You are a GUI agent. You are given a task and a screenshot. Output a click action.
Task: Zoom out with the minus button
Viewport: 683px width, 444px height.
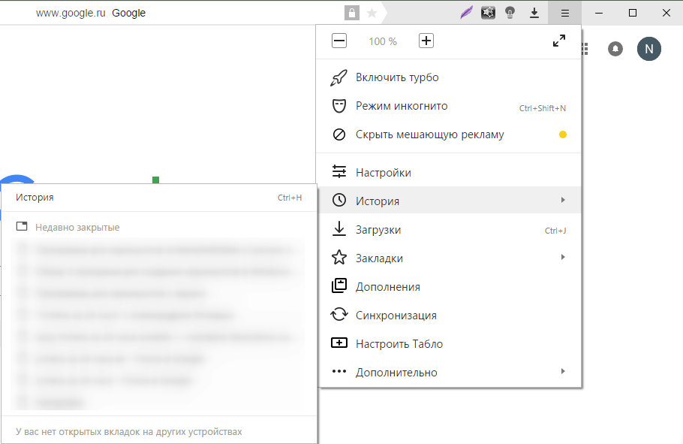pos(339,41)
